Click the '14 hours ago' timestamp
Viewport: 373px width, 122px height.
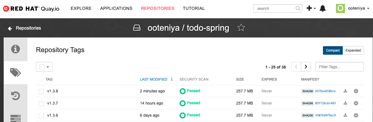tap(152, 103)
